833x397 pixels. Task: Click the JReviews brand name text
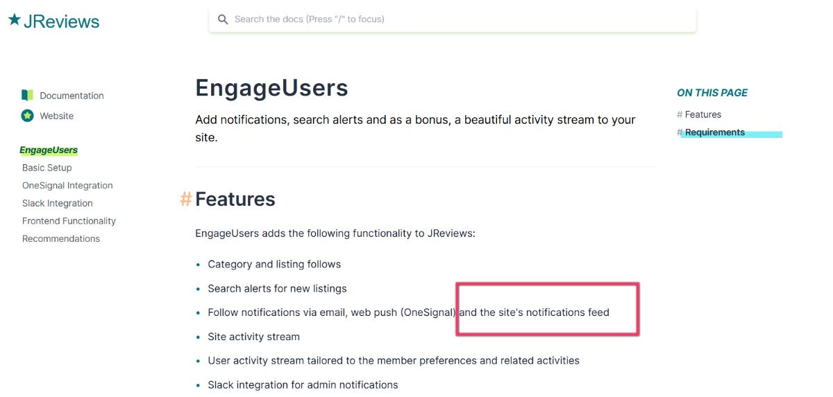pyautogui.click(x=62, y=21)
